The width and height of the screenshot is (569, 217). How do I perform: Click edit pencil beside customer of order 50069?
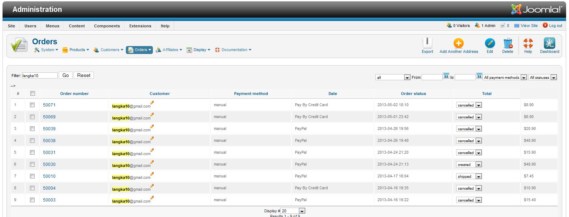tap(152, 114)
